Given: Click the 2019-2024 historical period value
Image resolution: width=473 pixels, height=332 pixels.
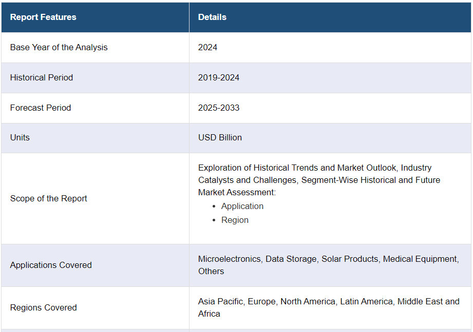Looking at the screenshot, I should click(218, 78).
